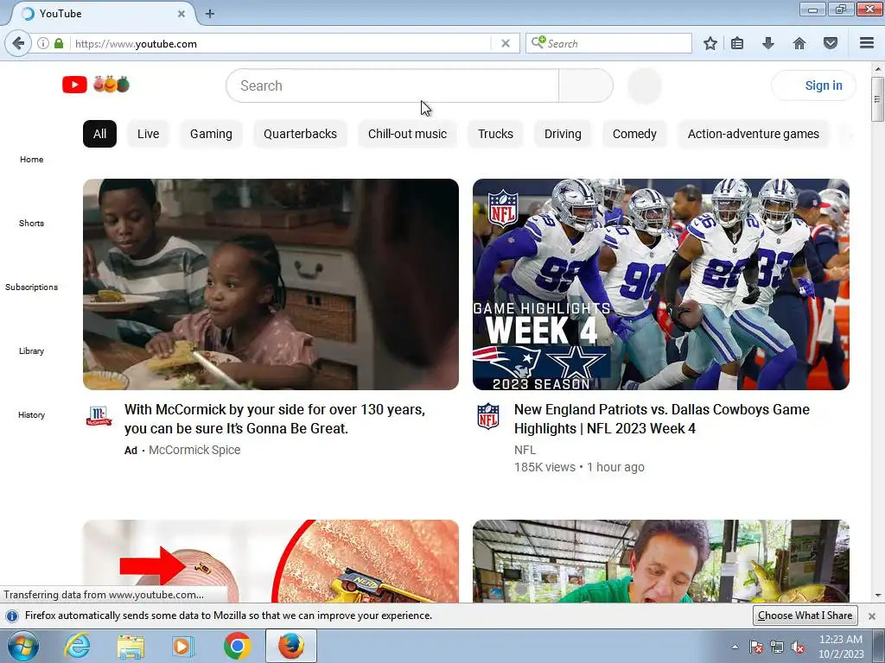This screenshot has height=663, width=885.
Task: Open the Firefox hamburger menu
Action: click(867, 43)
